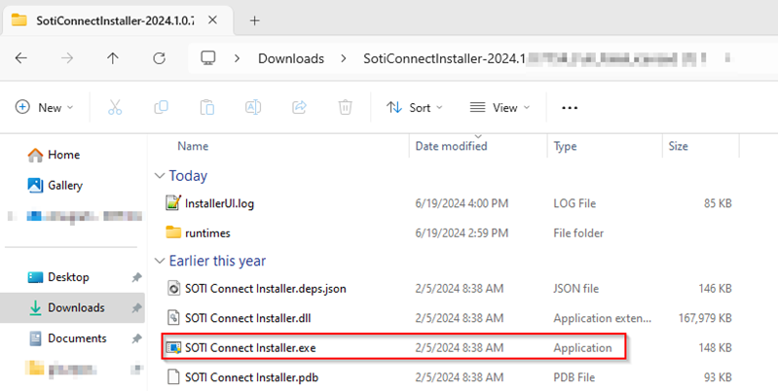
Task: Open Home in navigation pane
Action: click(54, 155)
